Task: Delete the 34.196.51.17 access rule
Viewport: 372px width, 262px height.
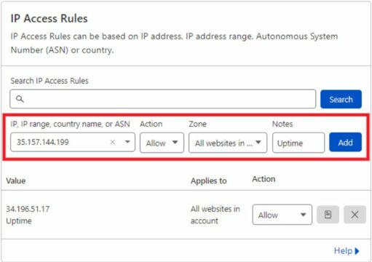Action: 355,215
